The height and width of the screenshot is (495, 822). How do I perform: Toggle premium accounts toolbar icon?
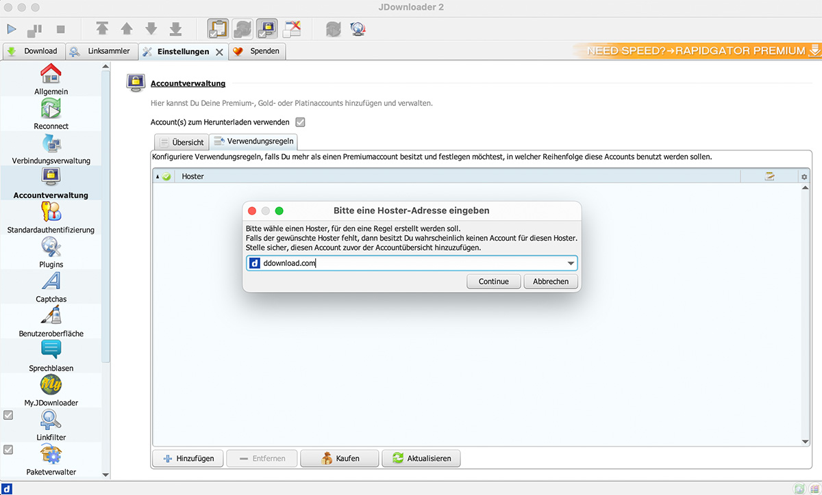click(x=266, y=29)
